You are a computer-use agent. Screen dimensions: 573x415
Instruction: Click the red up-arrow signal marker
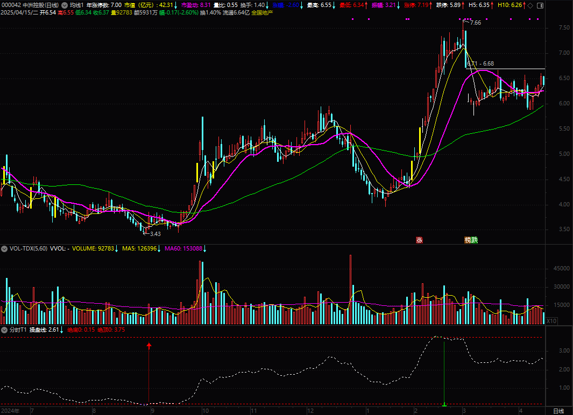(x=148, y=345)
